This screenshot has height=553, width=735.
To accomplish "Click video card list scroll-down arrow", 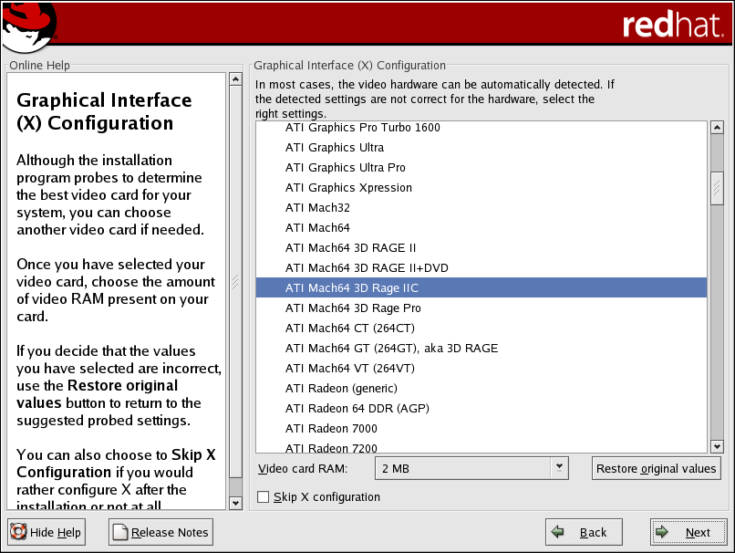I will (x=717, y=446).
